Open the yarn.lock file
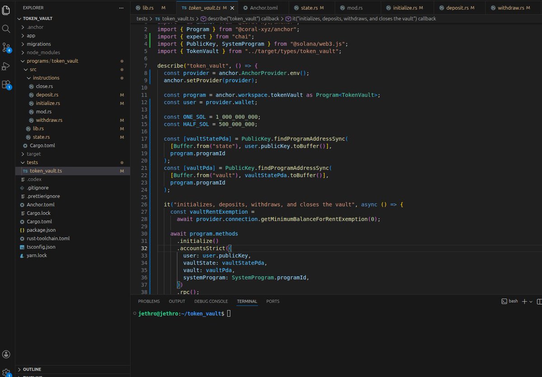 (x=73, y=255)
